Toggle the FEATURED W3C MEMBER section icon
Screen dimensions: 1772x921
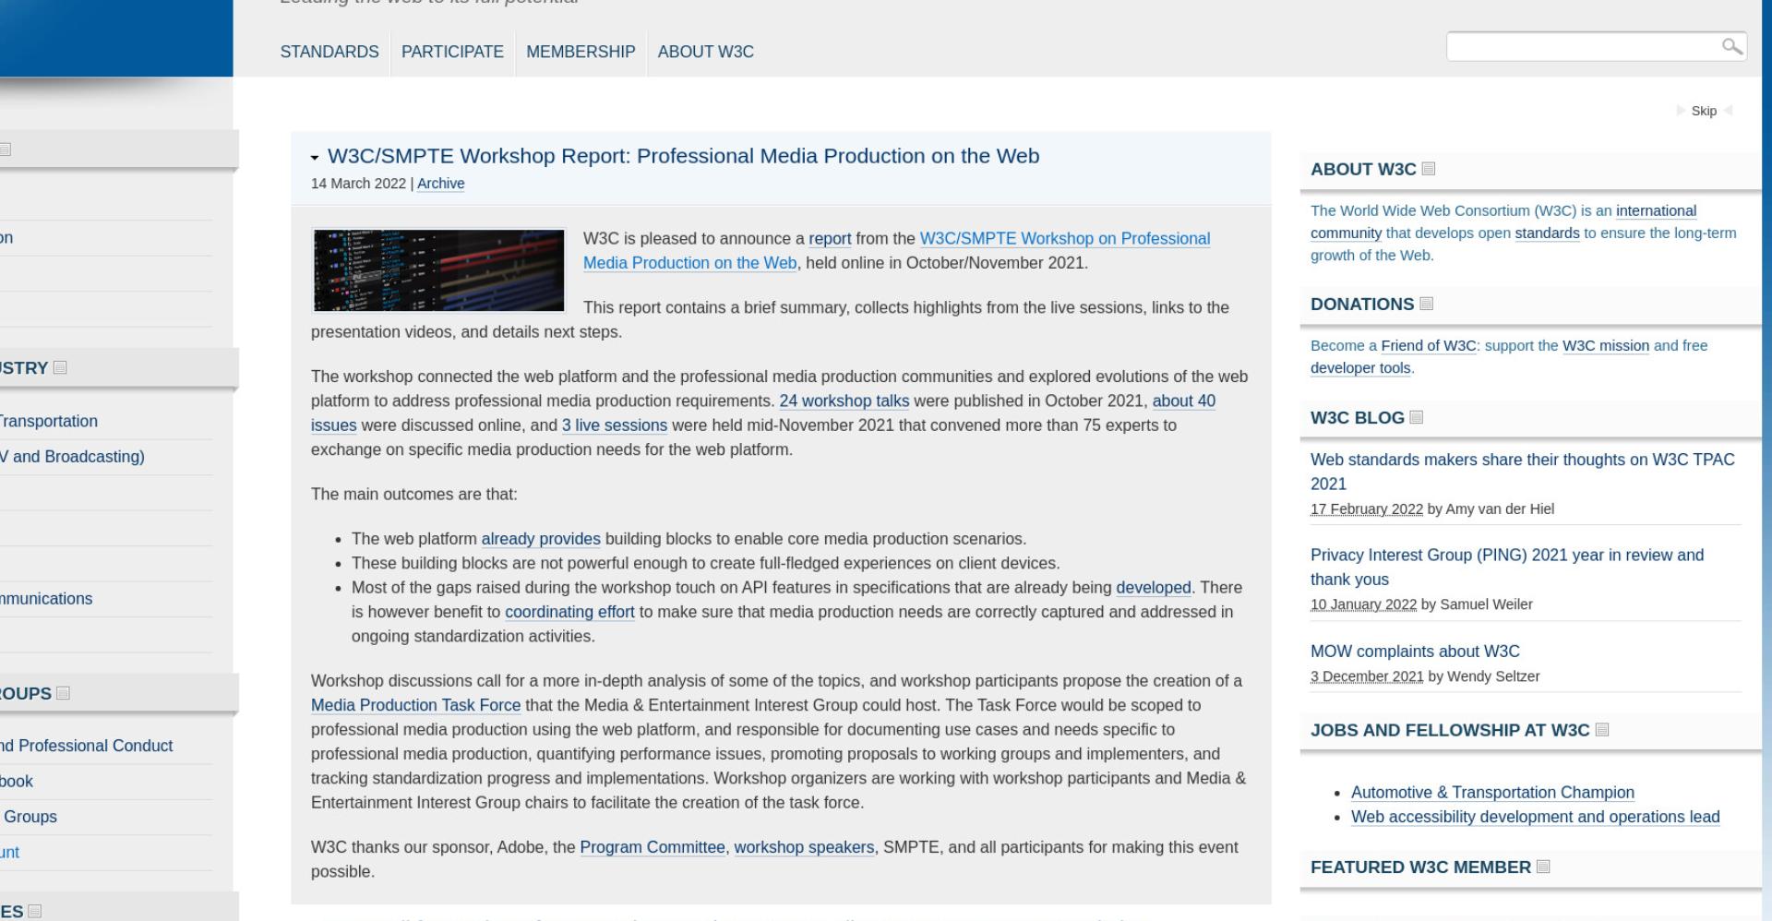click(1543, 867)
